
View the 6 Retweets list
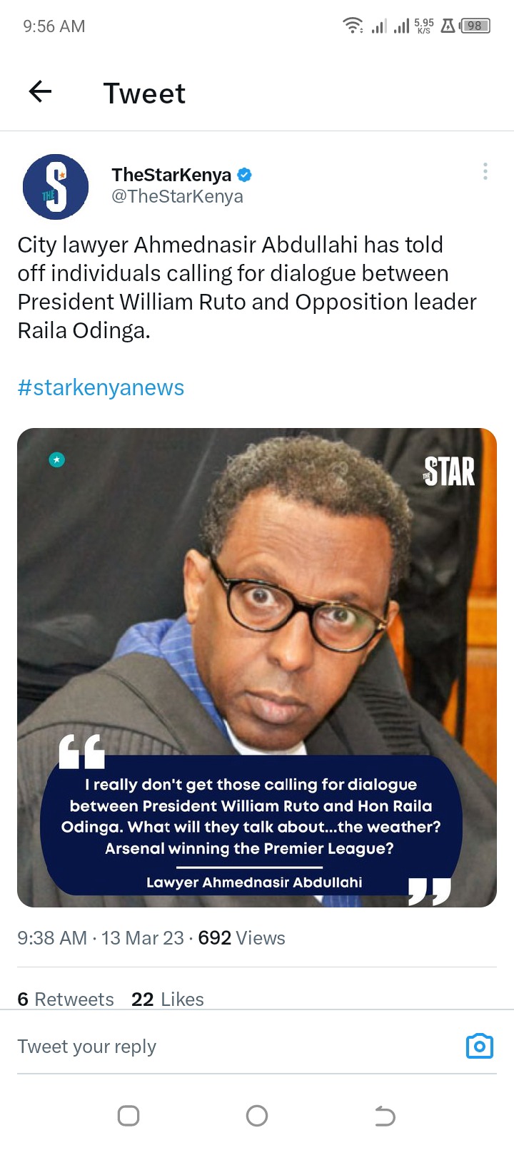click(x=66, y=999)
